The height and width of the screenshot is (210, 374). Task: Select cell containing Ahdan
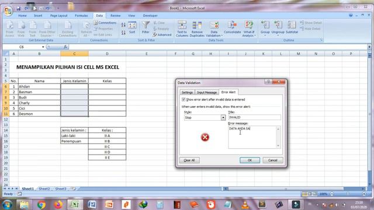click(x=39, y=86)
